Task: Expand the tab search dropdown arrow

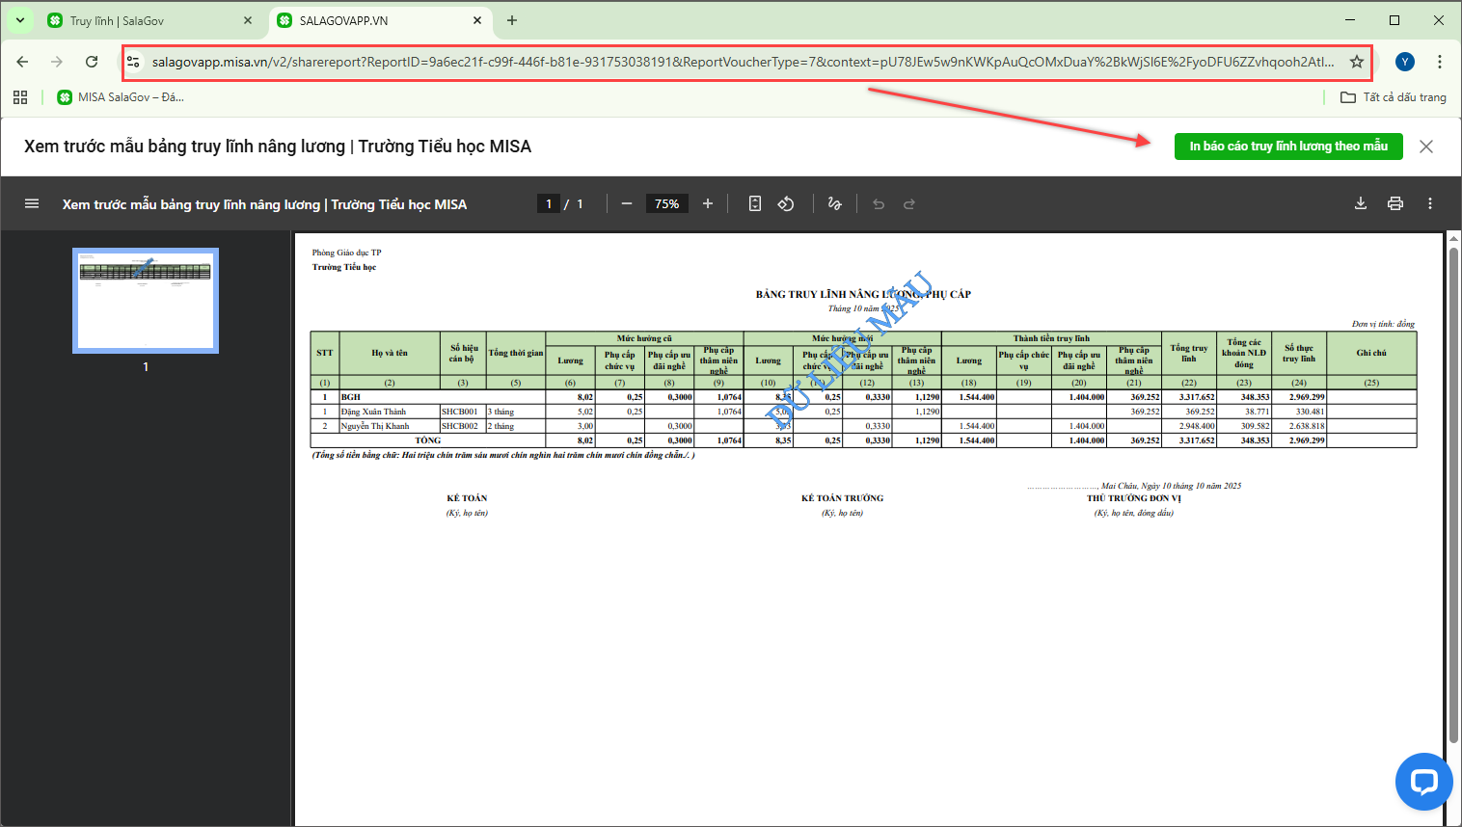Action: 20,20
